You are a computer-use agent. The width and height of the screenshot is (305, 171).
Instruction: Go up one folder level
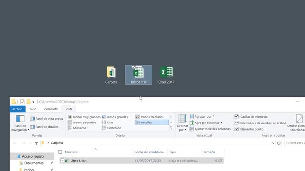(x=36, y=143)
